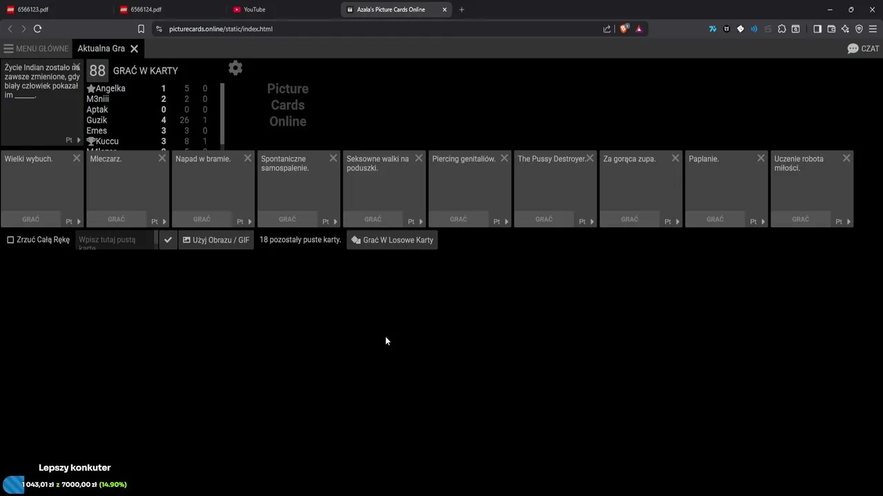Image resolution: width=883 pixels, height=496 pixels.
Task: Select player Emes in the scoreboard
Action: 97,131
